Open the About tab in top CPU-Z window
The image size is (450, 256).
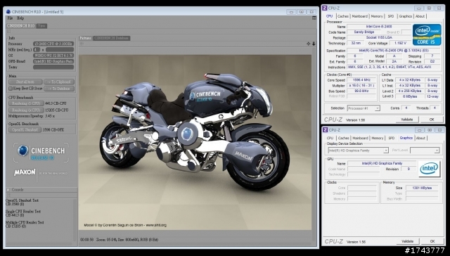(420, 16)
